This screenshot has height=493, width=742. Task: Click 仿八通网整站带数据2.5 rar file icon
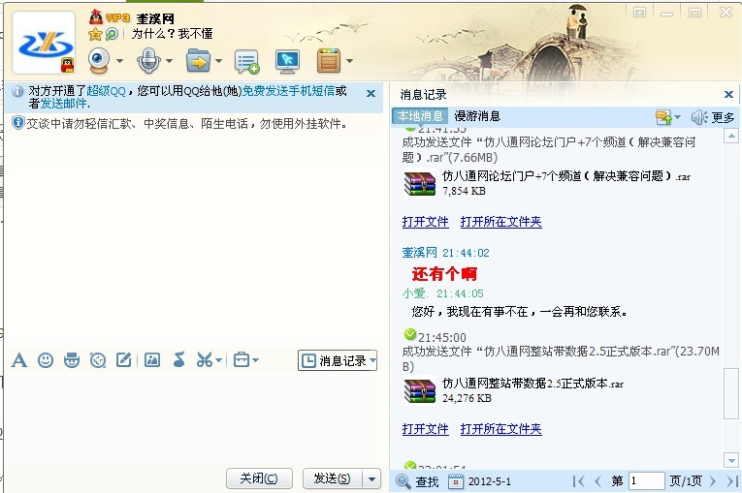(x=420, y=391)
